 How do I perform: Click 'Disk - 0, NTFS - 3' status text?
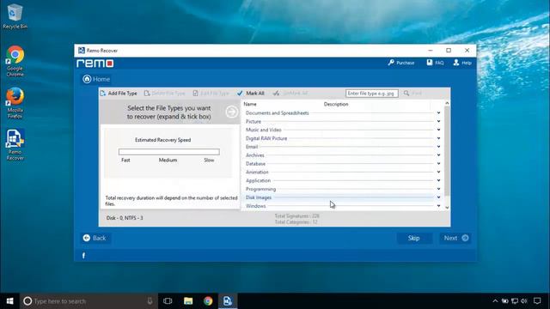click(x=125, y=218)
